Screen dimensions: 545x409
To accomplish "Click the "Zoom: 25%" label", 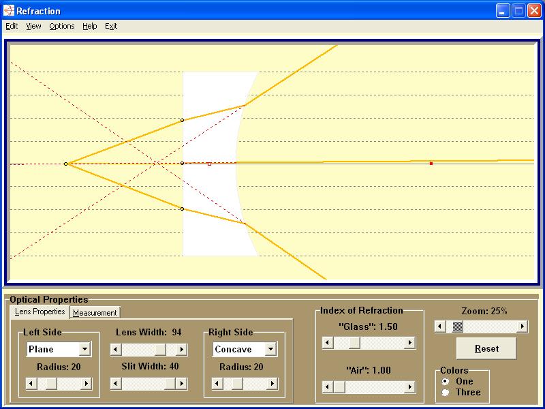I will coord(484,311).
